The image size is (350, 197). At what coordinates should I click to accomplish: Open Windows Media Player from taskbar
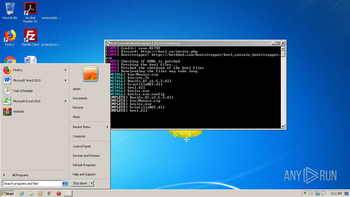coord(40,193)
